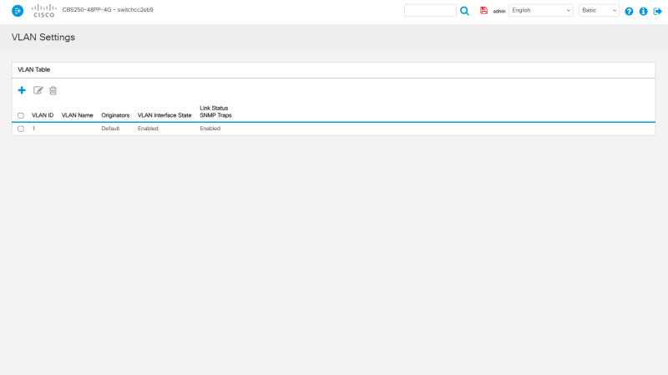Open the English language dropdown

pos(540,10)
